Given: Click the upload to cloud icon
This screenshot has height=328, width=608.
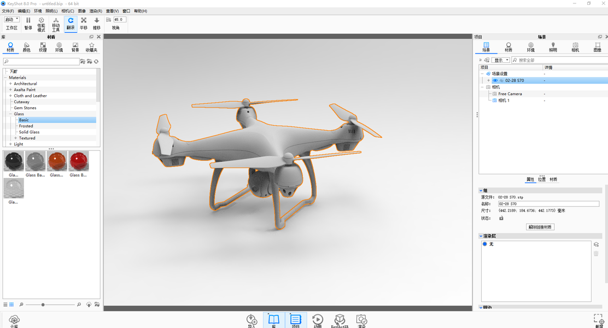Looking at the screenshot, I should 89,304.
